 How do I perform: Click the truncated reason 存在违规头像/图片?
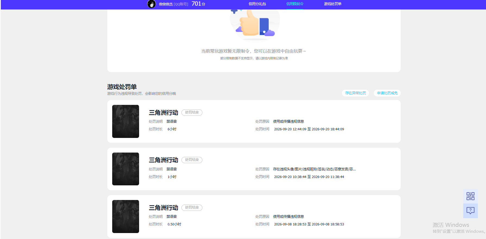point(314,169)
